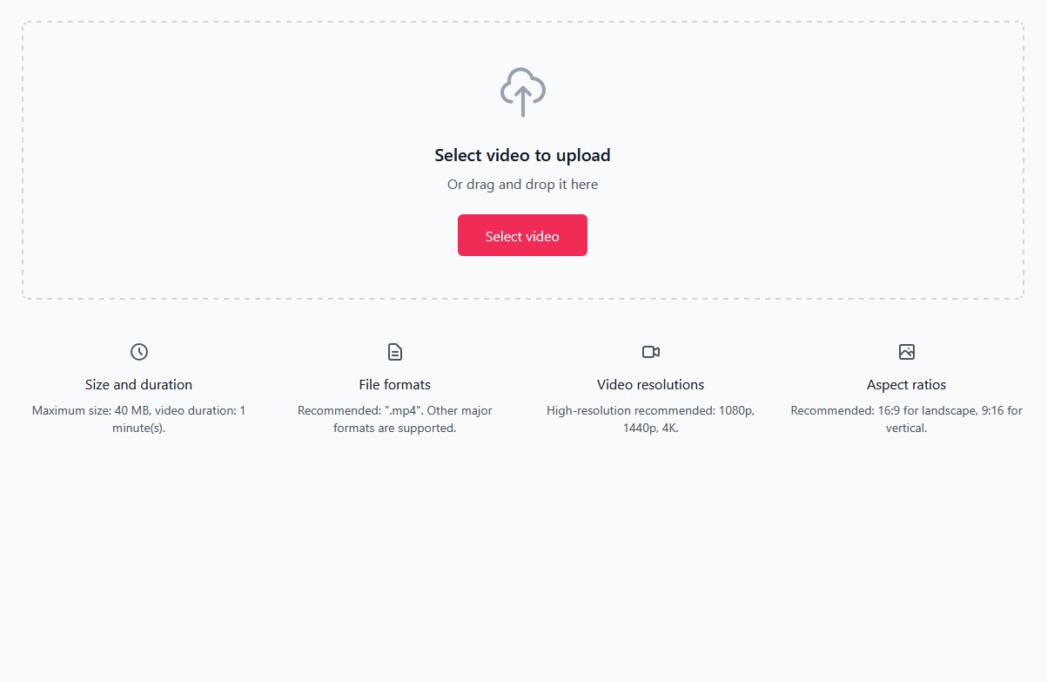Click the ".mp4" text in File formats
The width and height of the screenshot is (1047, 682).
pyautogui.click(x=400, y=410)
